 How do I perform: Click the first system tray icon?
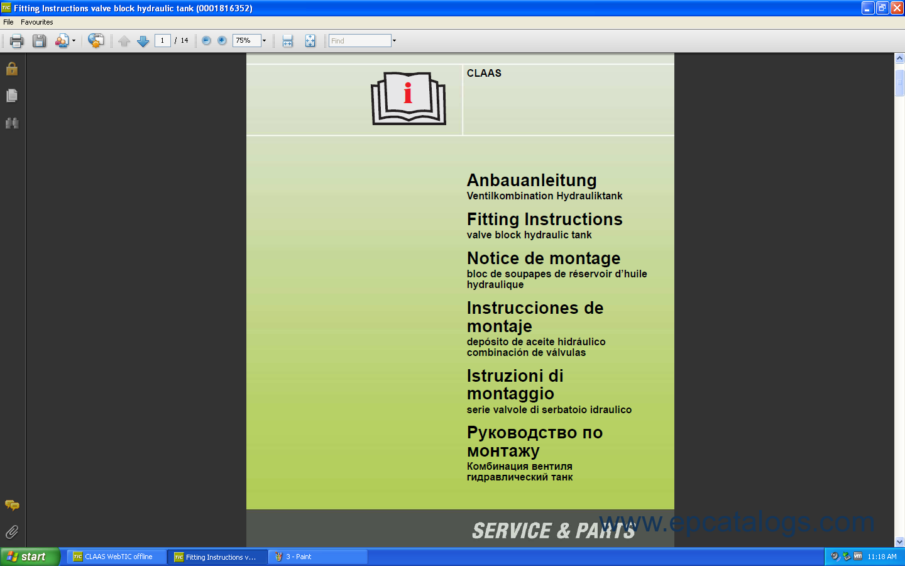click(835, 556)
